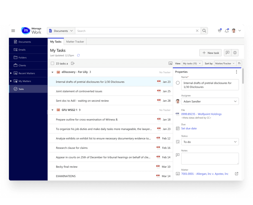Screen dimensions: 253x205
Task: Click the Set due date link
Action: [189, 128]
